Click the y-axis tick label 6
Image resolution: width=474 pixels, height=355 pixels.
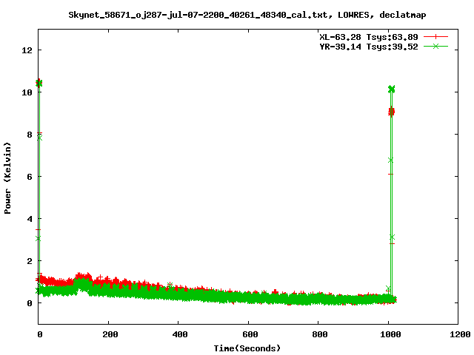(30, 177)
